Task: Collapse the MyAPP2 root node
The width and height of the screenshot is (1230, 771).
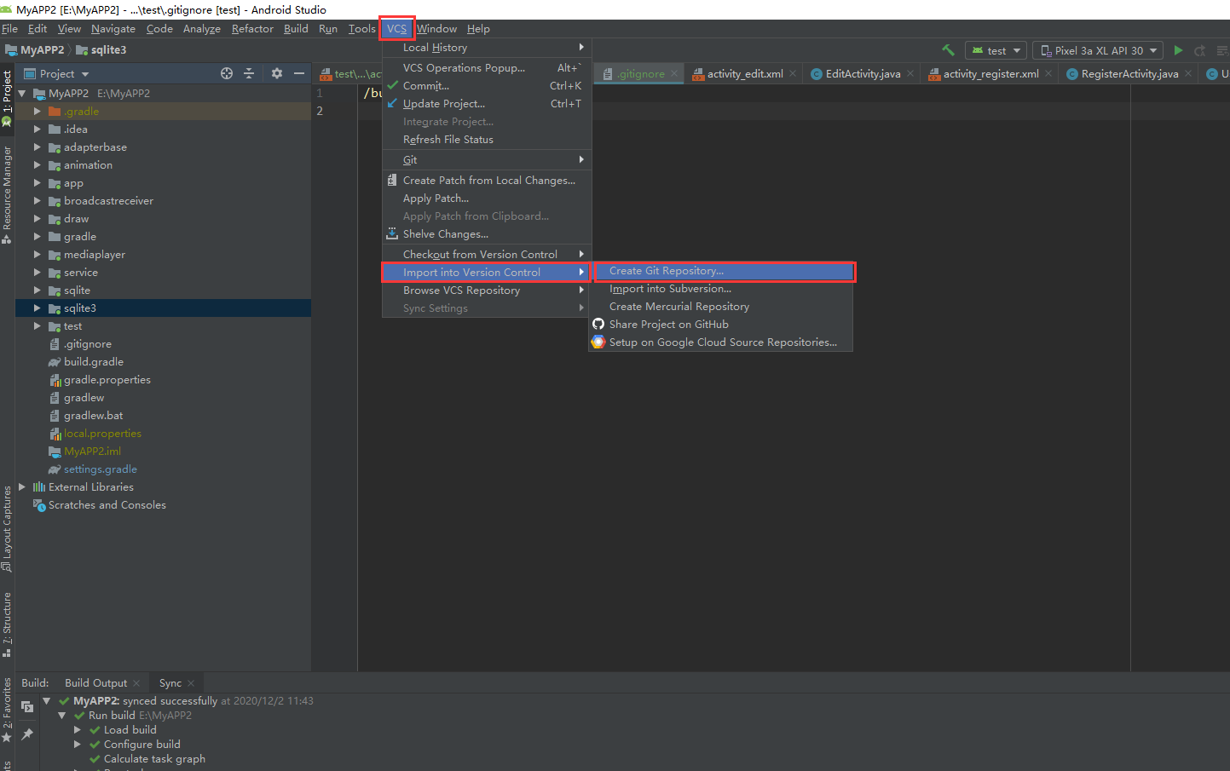Action: coord(22,93)
